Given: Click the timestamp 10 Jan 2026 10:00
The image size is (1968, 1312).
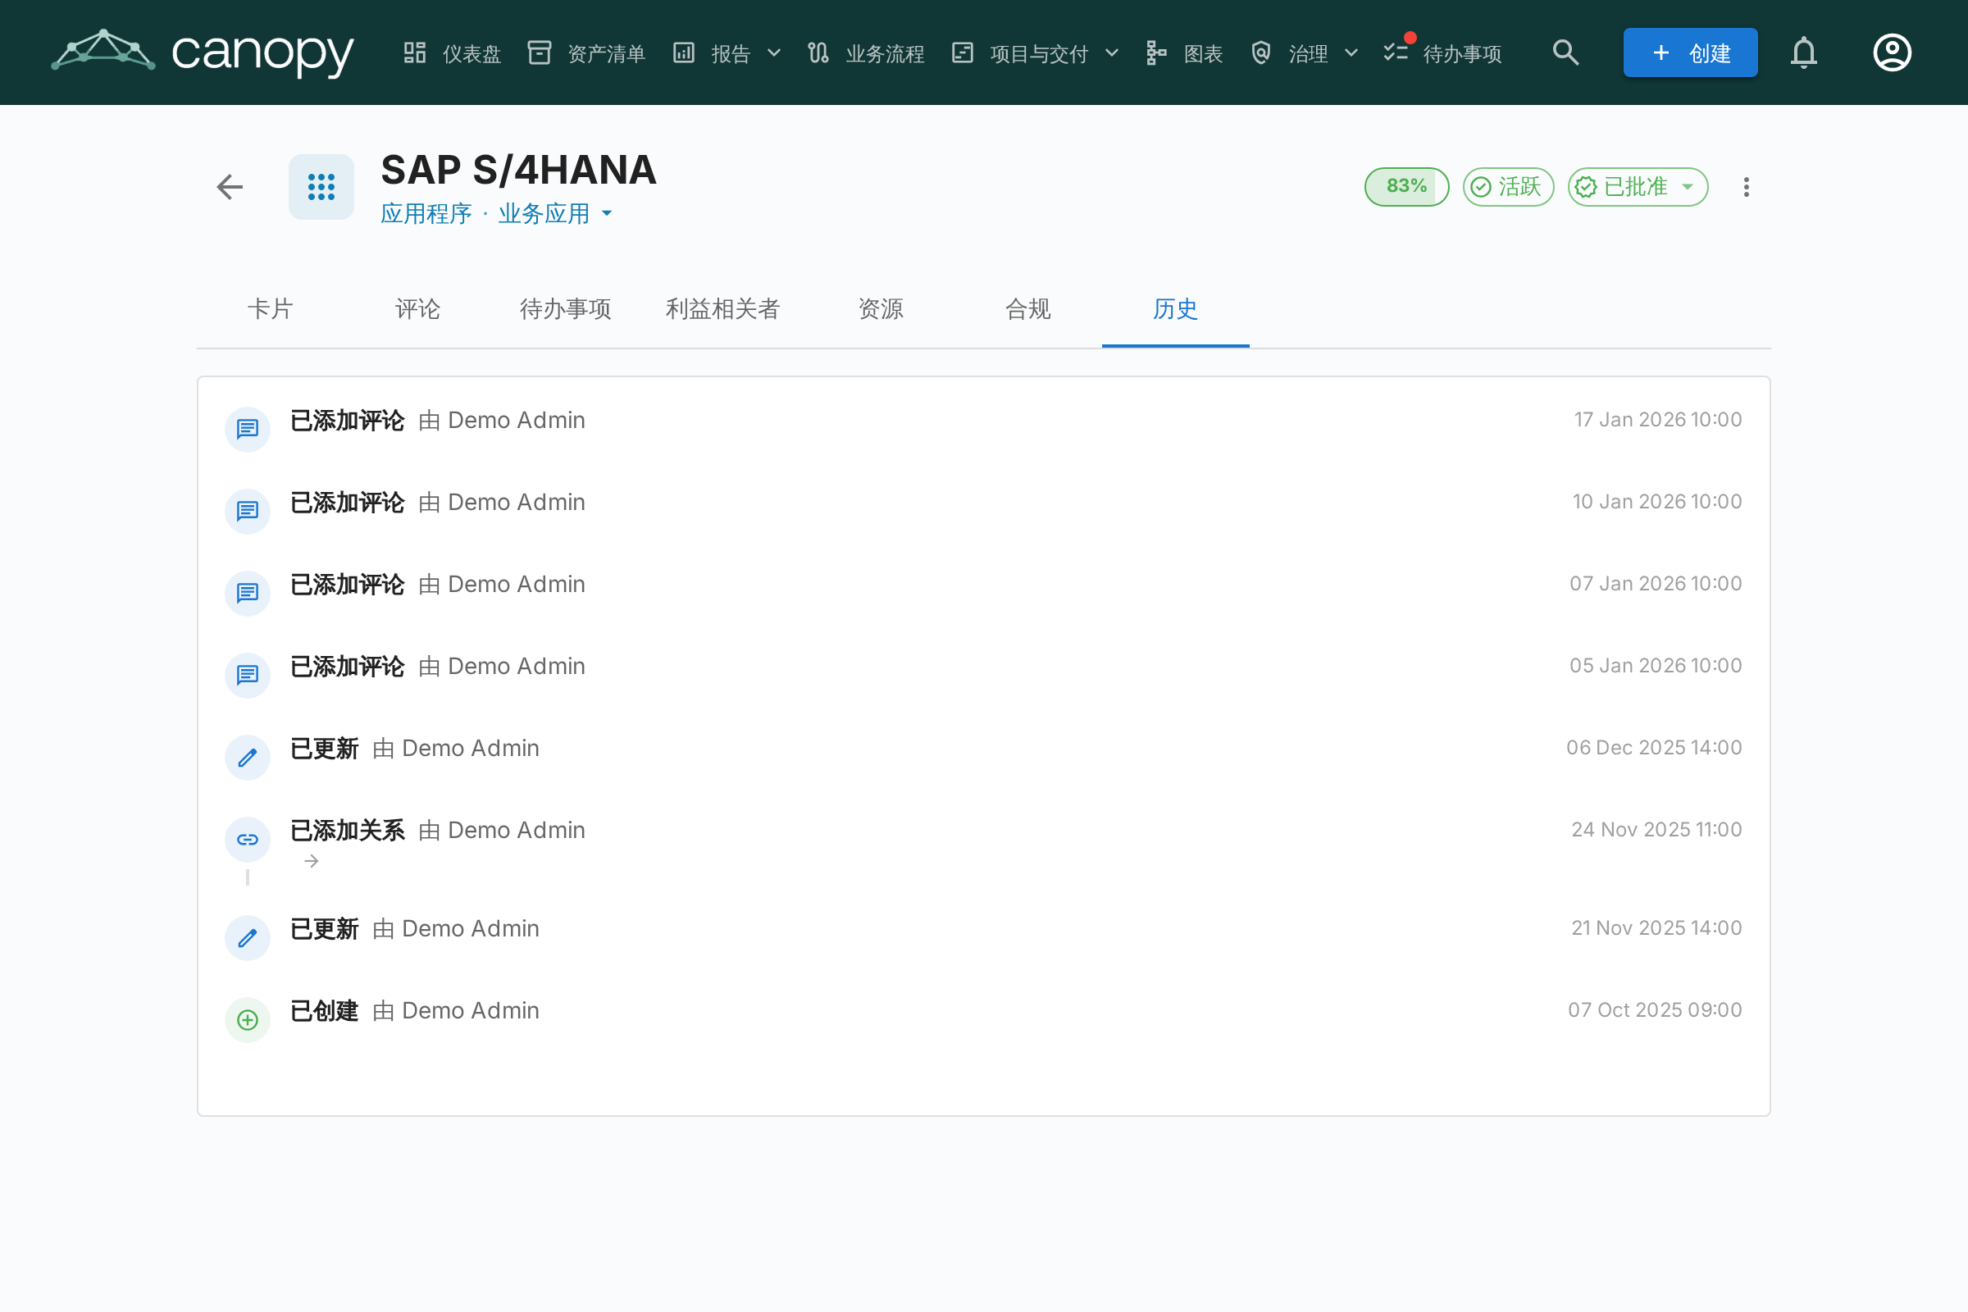Looking at the screenshot, I should pyautogui.click(x=1656, y=501).
